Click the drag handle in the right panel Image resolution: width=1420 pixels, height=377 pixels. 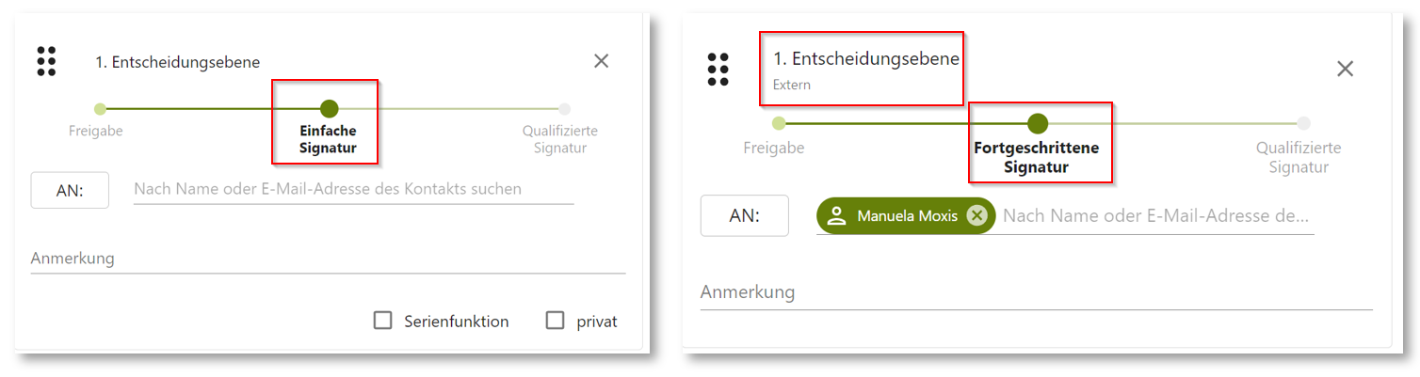tap(718, 70)
